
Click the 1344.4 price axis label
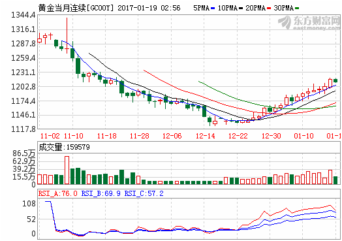(23, 15)
